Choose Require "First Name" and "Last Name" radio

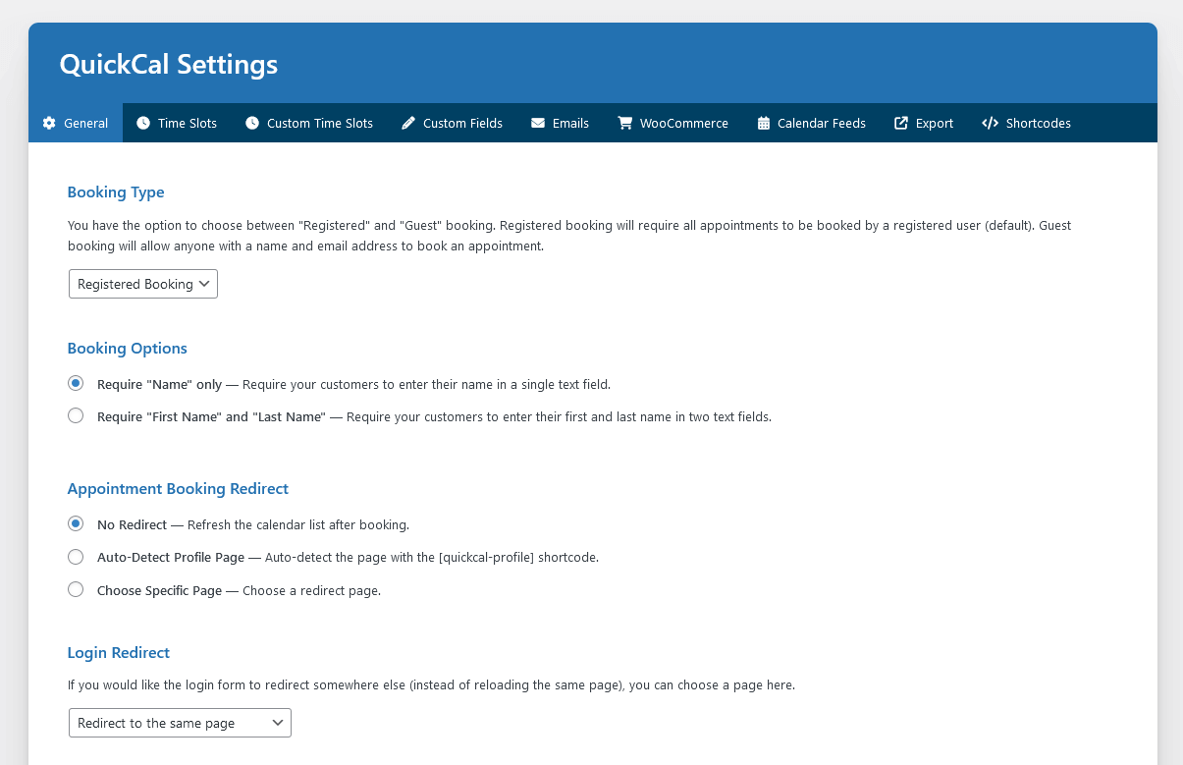click(x=76, y=415)
